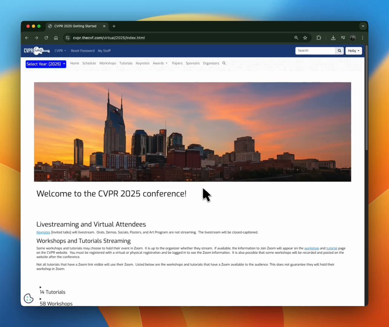Image resolution: width=389 pixels, height=327 pixels.
Task: Open the My Stuff link
Action: pos(104,51)
